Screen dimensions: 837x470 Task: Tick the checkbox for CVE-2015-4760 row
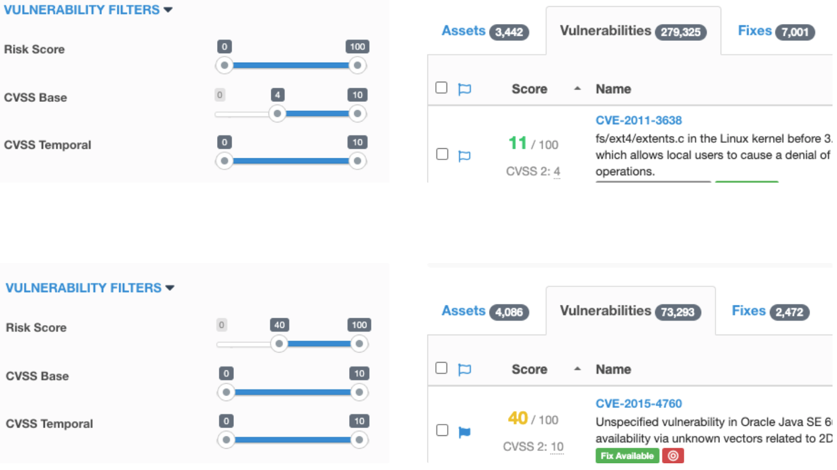click(x=442, y=430)
